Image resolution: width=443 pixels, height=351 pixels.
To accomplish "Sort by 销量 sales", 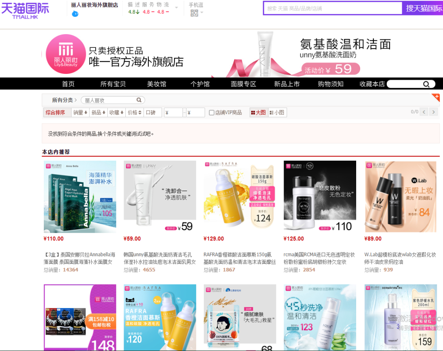I will click(x=80, y=112).
